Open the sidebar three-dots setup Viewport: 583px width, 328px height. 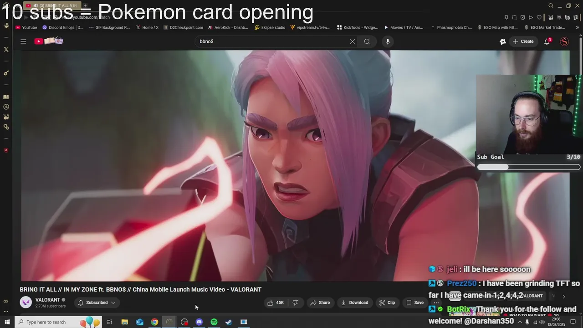[6, 311]
